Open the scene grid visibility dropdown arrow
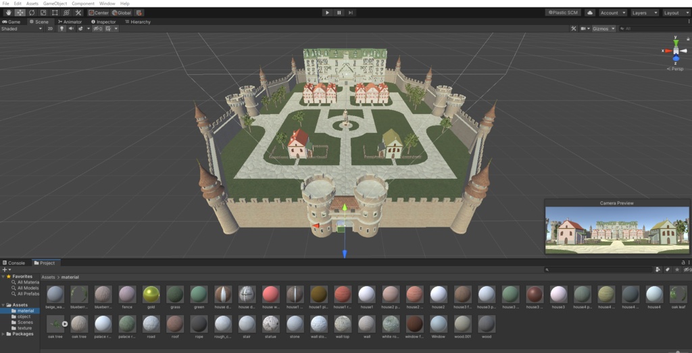The width and height of the screenshot is (692, 353). pyautogui.click(x=116, y=28)
